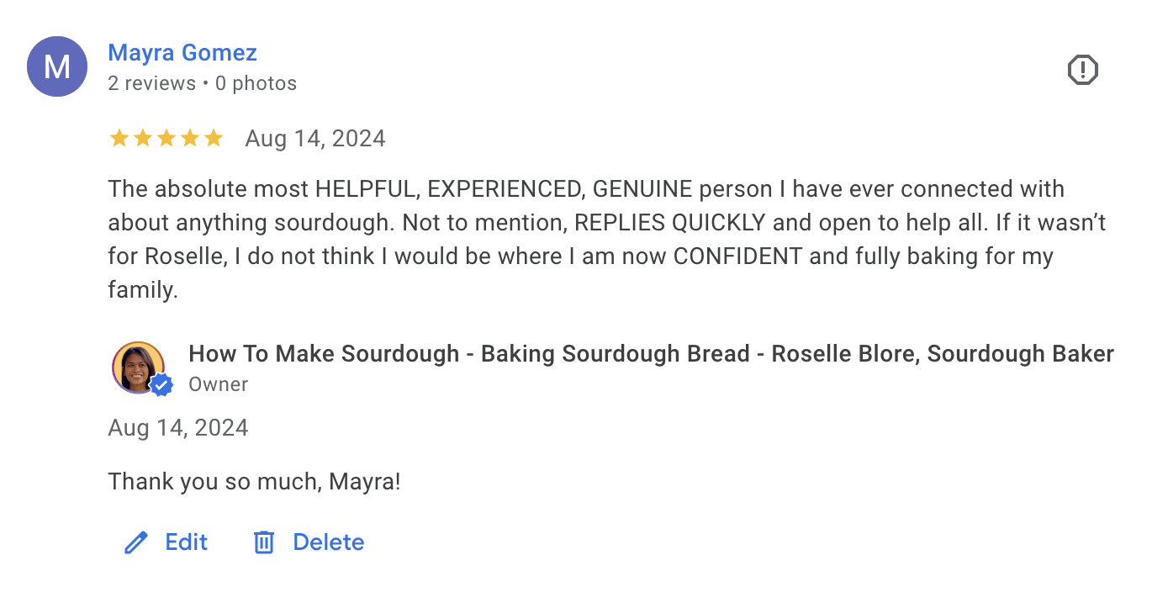
Task: Open the owner's profile photo
Action: coord(137,367)
